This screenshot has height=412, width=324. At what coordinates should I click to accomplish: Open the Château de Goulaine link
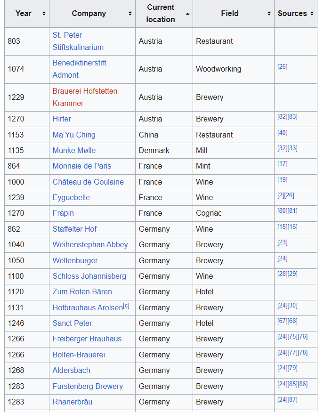(x=88, y=182)
